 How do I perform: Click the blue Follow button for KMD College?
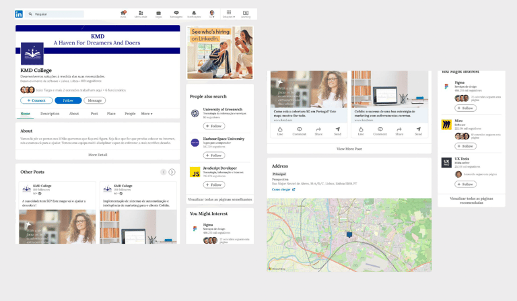tap(68, 100)
